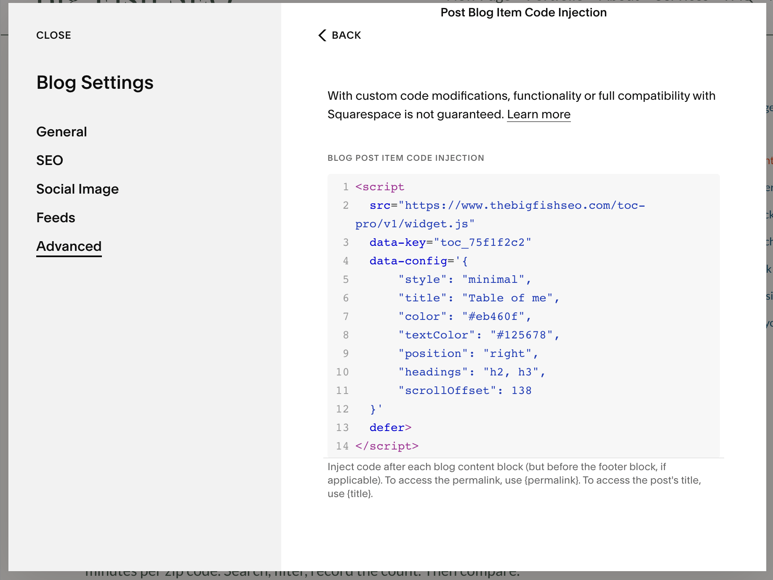This screenshot has height=580, width=773.
Task: Open the Feeds settings section
Action: coord(56,217)
